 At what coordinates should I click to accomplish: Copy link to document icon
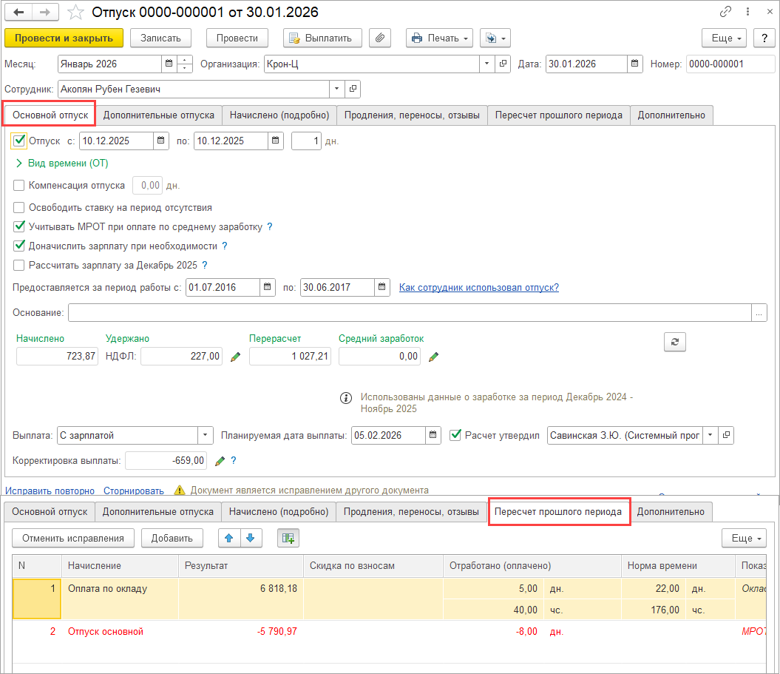pos(725,13)
